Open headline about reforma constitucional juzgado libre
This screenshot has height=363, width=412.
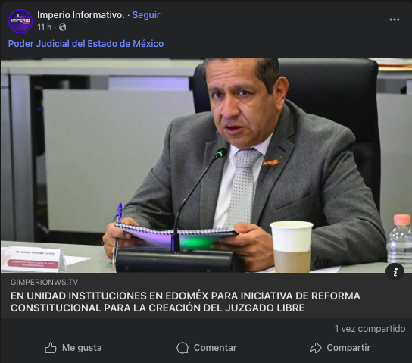point(186,302)
